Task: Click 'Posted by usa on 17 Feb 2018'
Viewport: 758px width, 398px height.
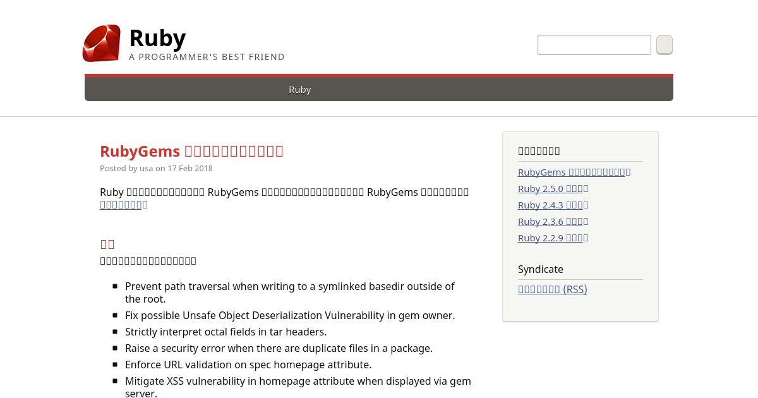Action: [156, 168]
